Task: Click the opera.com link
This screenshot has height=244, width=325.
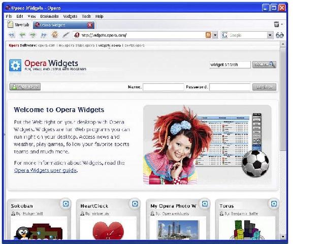Action: [47, 45]
